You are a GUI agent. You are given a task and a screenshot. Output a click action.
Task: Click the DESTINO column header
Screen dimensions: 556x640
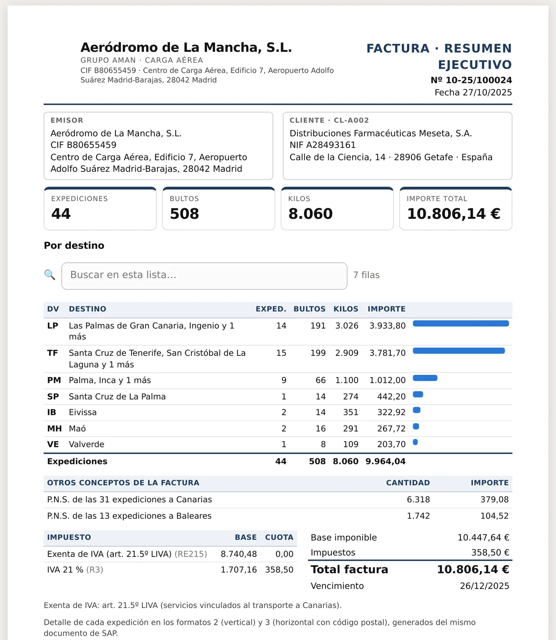(x=88, y=309)
